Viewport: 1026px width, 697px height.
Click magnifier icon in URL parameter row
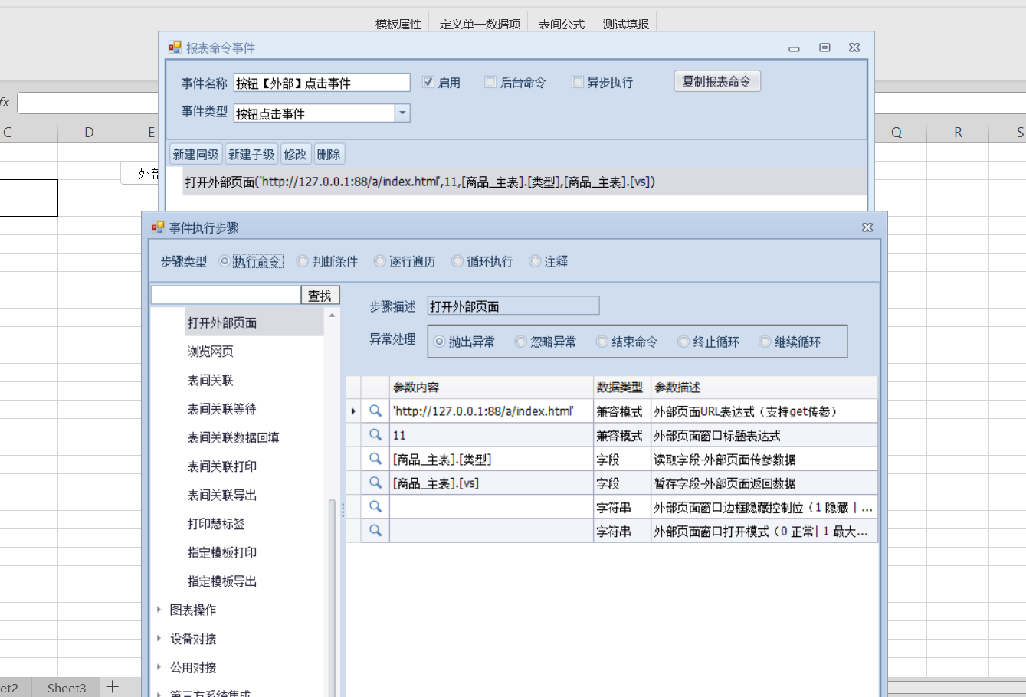(375, 411)
